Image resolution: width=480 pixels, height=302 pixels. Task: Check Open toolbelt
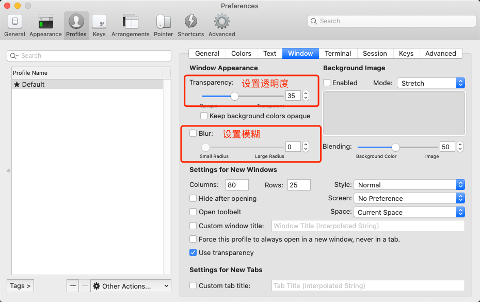click(x=193, y=212)
